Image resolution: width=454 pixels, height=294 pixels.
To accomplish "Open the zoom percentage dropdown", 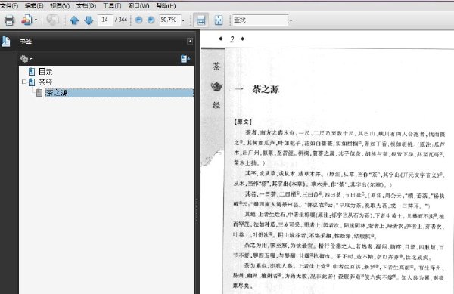I will pos(183,20).
